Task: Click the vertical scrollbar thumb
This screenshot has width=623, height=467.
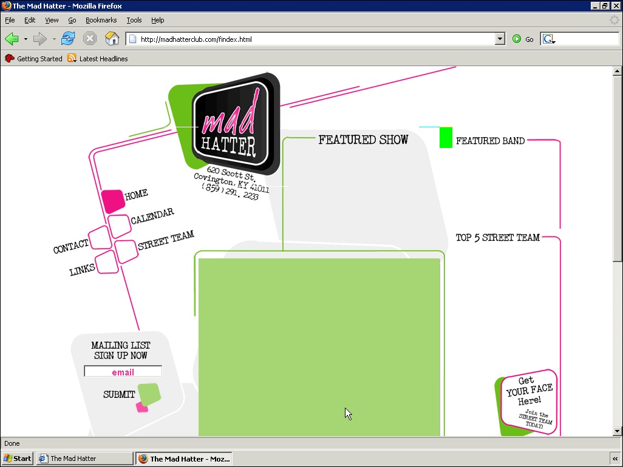Action: point(617,169)
